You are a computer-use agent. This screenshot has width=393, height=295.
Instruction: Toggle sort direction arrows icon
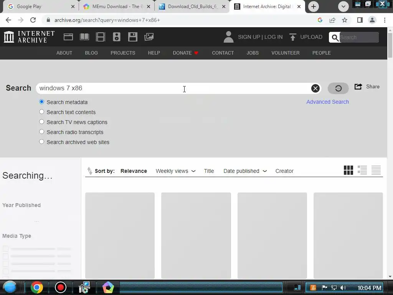tap(89, 171)
